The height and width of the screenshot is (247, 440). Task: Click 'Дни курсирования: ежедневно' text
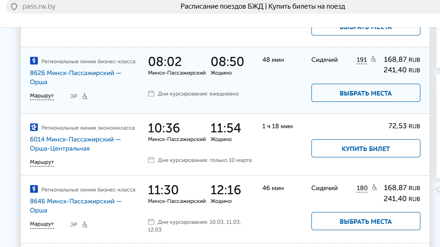pos(198,94)
